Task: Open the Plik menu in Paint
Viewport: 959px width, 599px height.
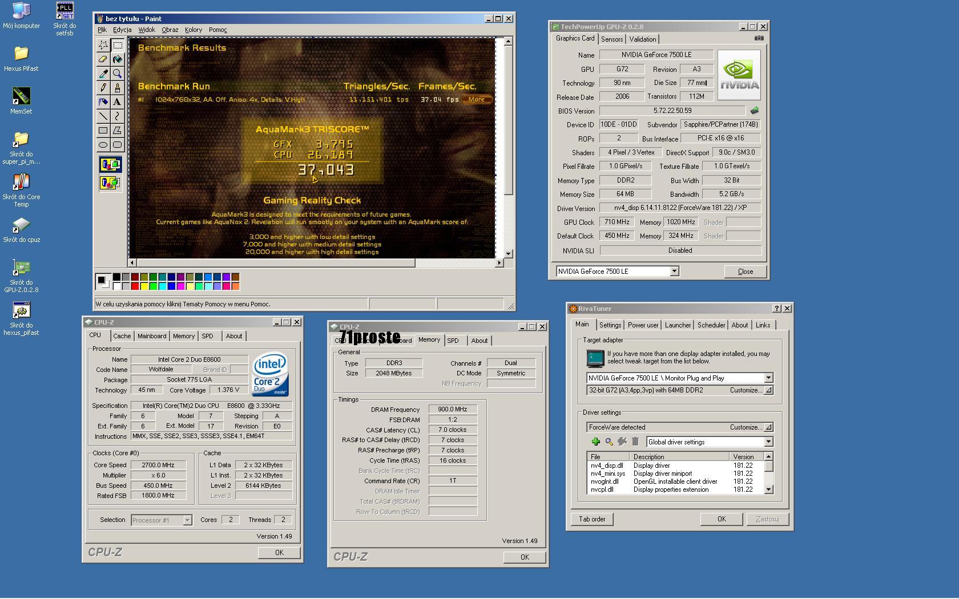Action: point(102,30)
